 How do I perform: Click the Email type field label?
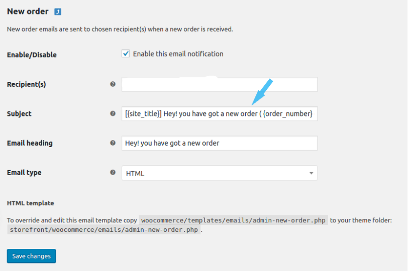24,173
